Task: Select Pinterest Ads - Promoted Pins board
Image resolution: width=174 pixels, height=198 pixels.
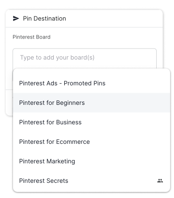Action: 92,83
